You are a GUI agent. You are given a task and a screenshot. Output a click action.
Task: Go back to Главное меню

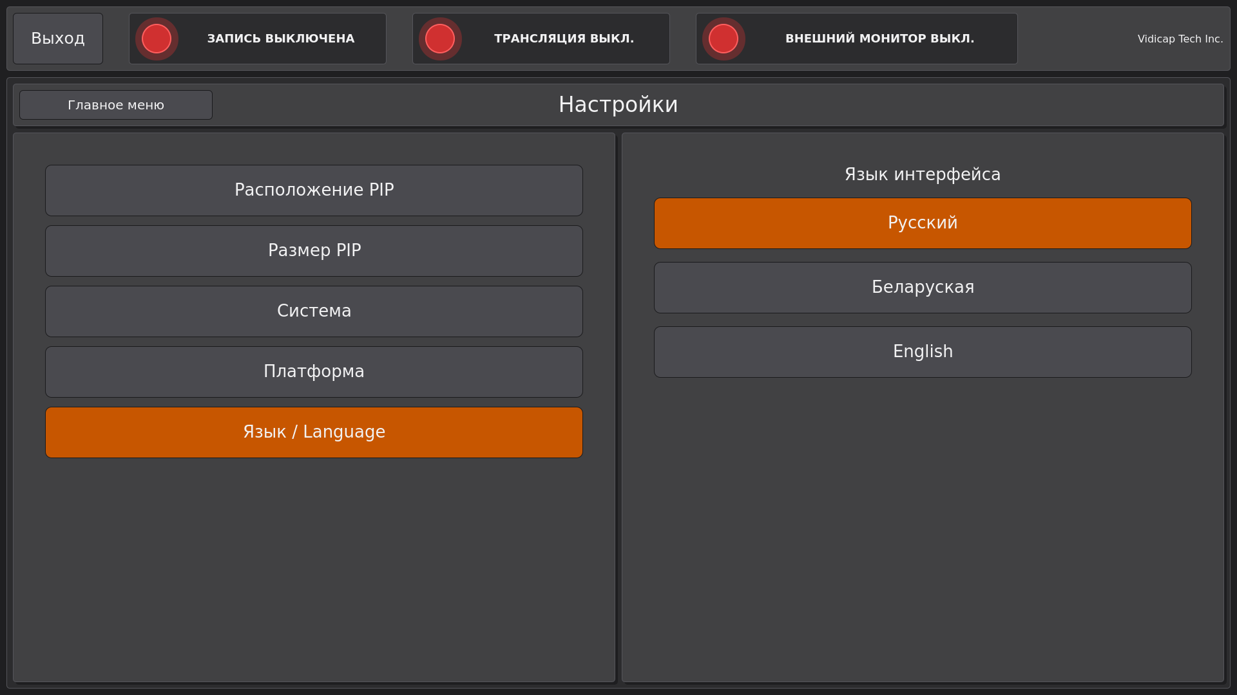(x=116, y=105)
